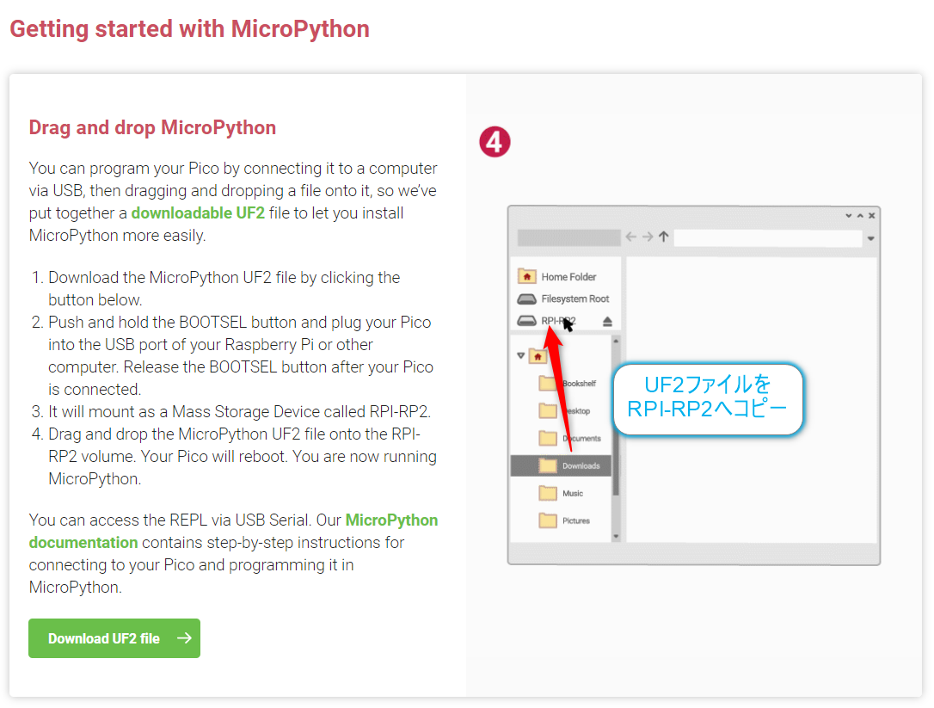
Task: Select Filesystem Root in the places list
Action: (565, 299)
